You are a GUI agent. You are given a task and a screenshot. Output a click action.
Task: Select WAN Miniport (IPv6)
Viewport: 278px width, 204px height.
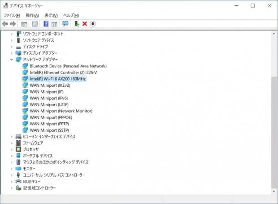click(49, 98)
